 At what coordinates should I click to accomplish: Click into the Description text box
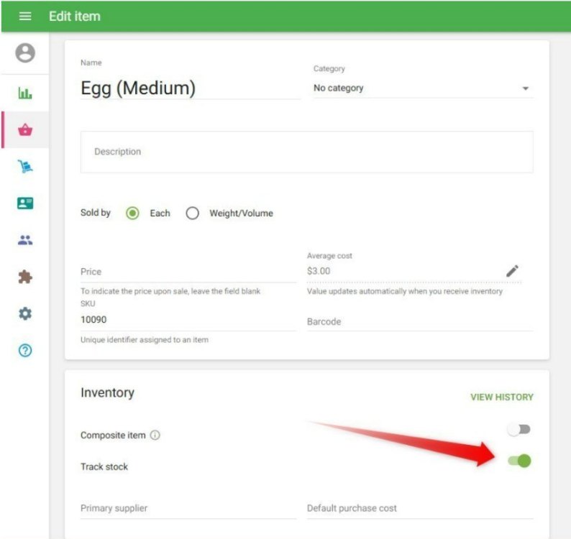click(306, 152)
